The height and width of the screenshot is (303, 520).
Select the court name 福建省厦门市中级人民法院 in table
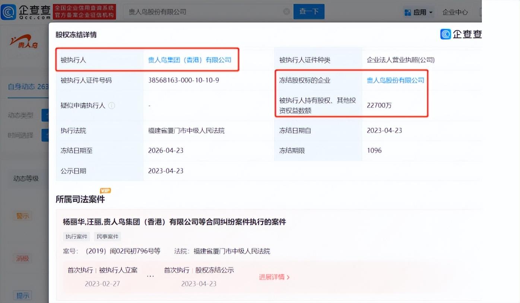[x=186, y=130]
